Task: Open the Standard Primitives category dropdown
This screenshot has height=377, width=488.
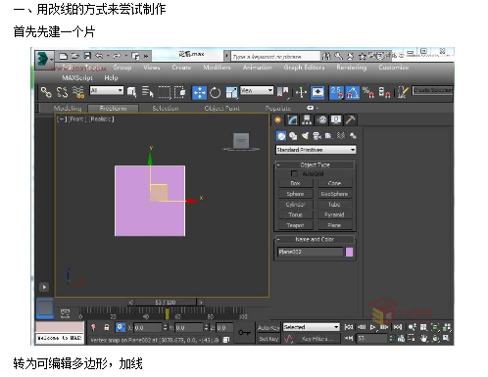Action: pos(316,150)
